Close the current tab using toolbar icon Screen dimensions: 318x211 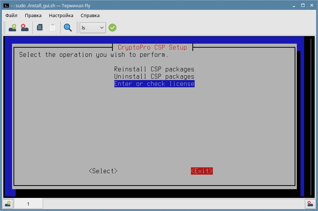point(25,28)
